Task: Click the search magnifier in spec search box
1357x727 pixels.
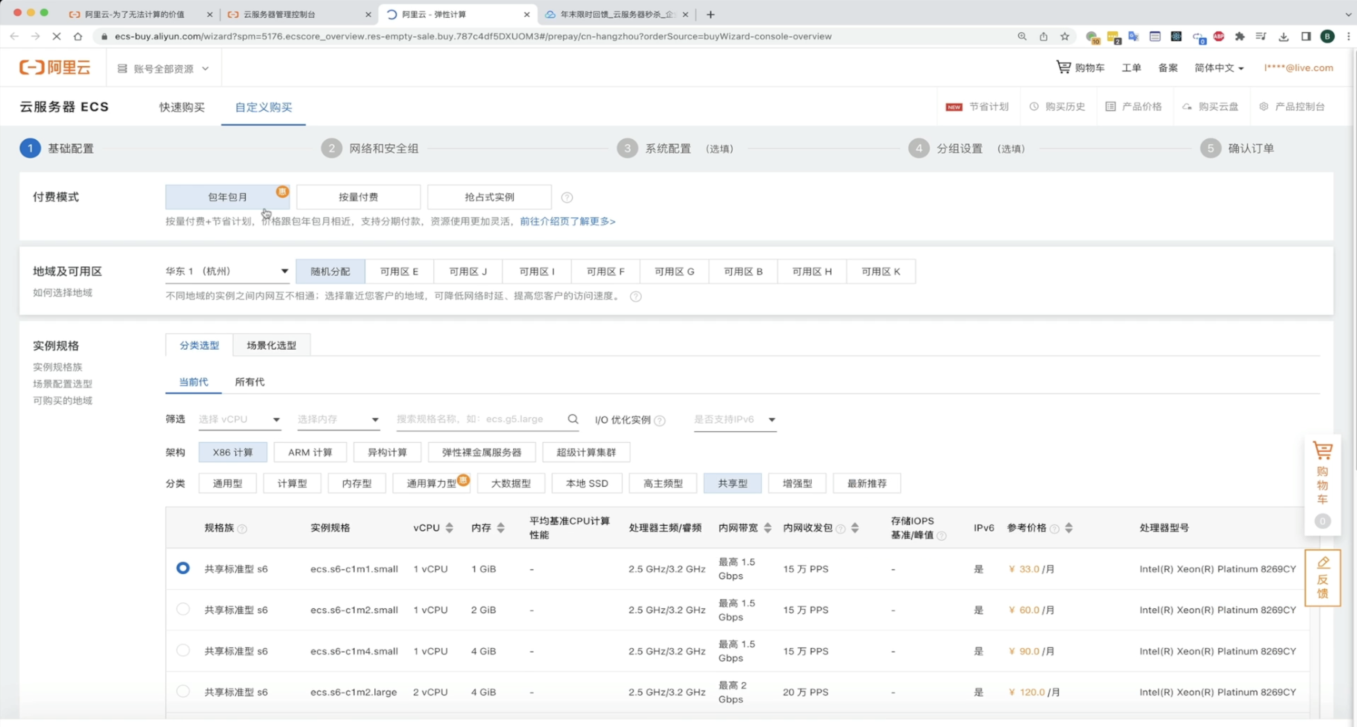Action: point(573,419)
